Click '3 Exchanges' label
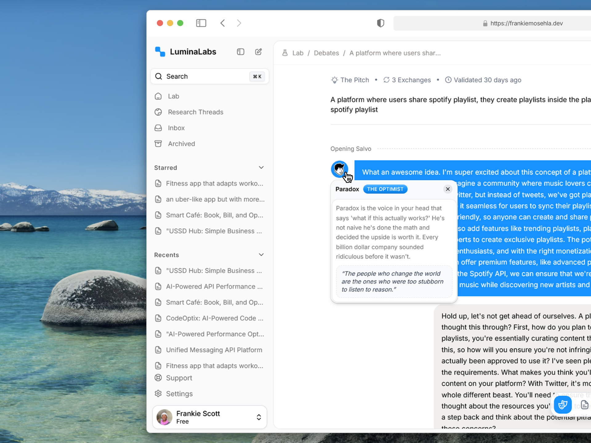 coord(411,80)
